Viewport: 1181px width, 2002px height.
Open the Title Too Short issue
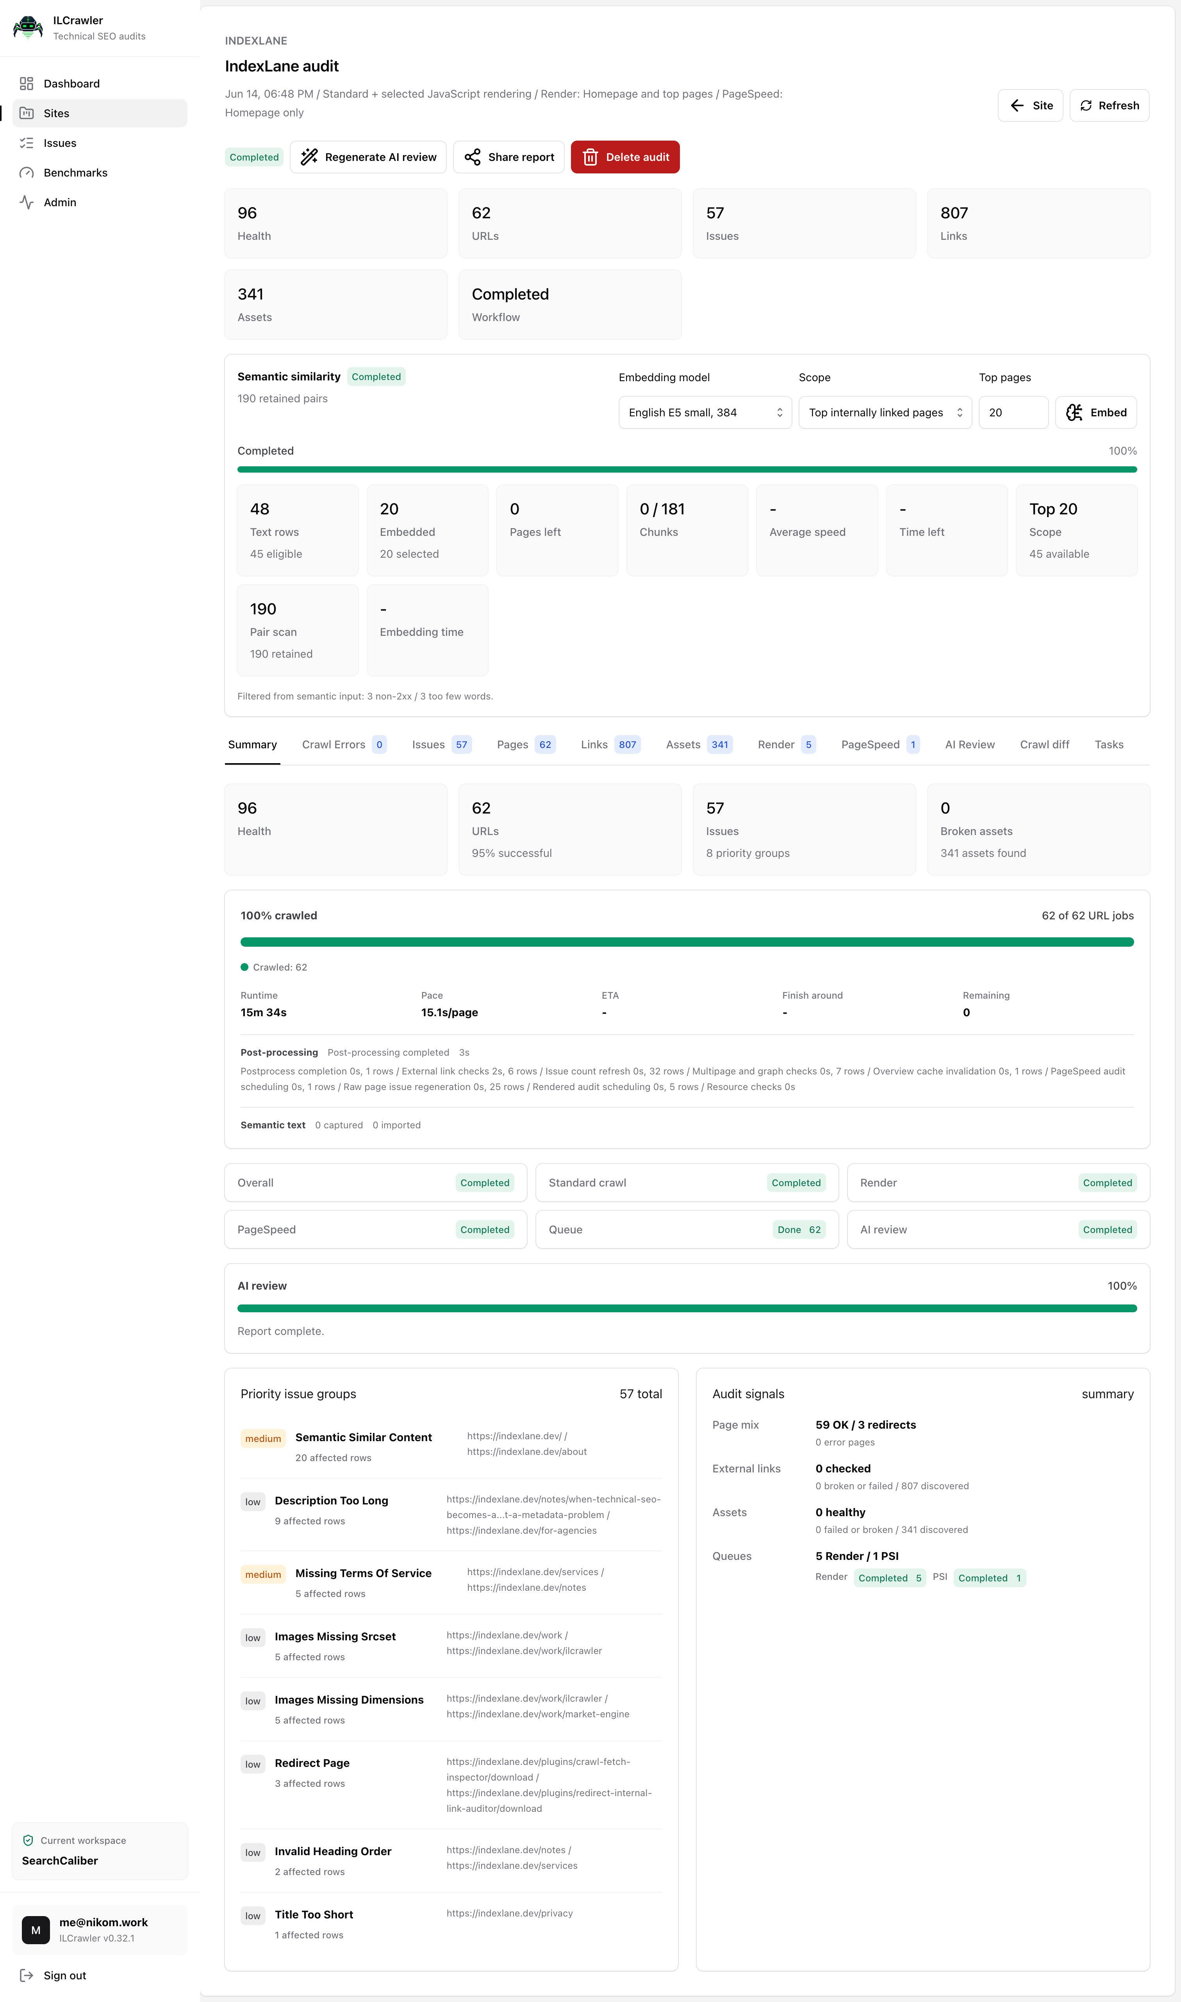point(451,1924)
